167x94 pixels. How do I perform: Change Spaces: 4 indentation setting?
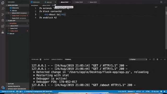pos(131,91)
